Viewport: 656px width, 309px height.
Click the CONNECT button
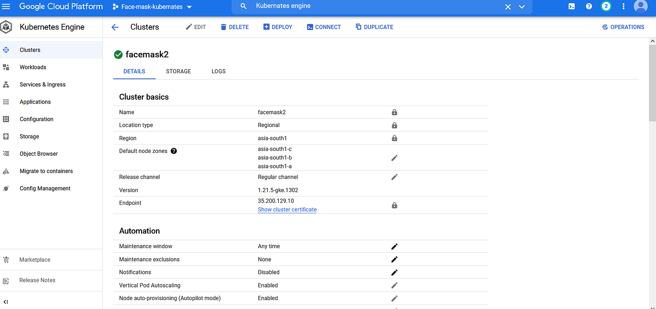(x=324, y=27)
